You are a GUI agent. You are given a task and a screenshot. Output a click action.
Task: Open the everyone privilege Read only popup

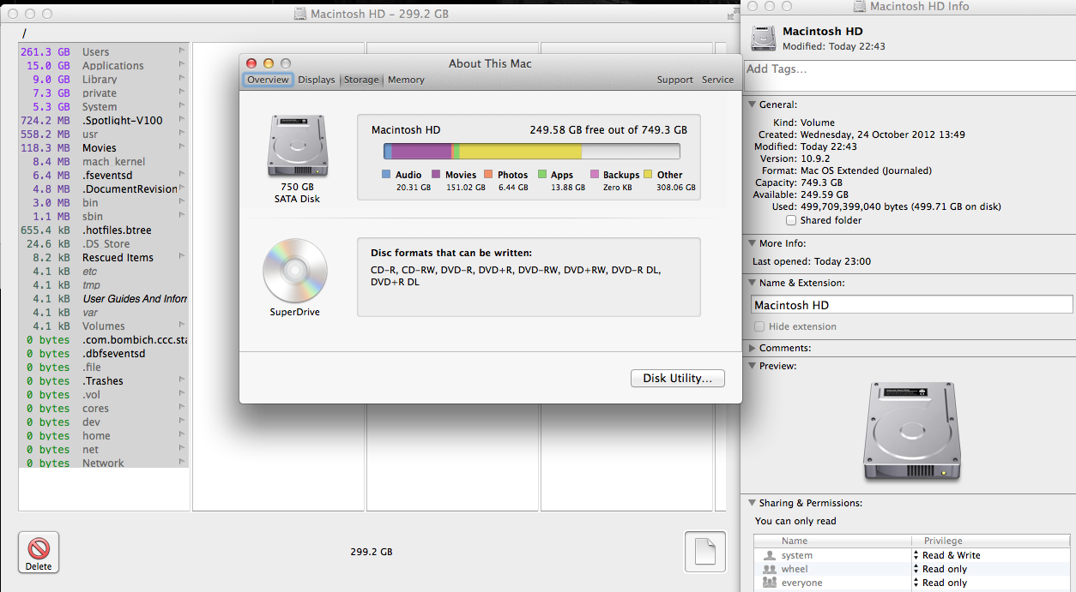[x=940, y=583]
